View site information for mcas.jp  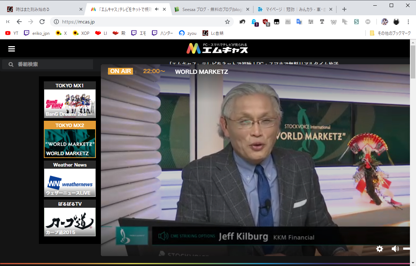(56, 22)
